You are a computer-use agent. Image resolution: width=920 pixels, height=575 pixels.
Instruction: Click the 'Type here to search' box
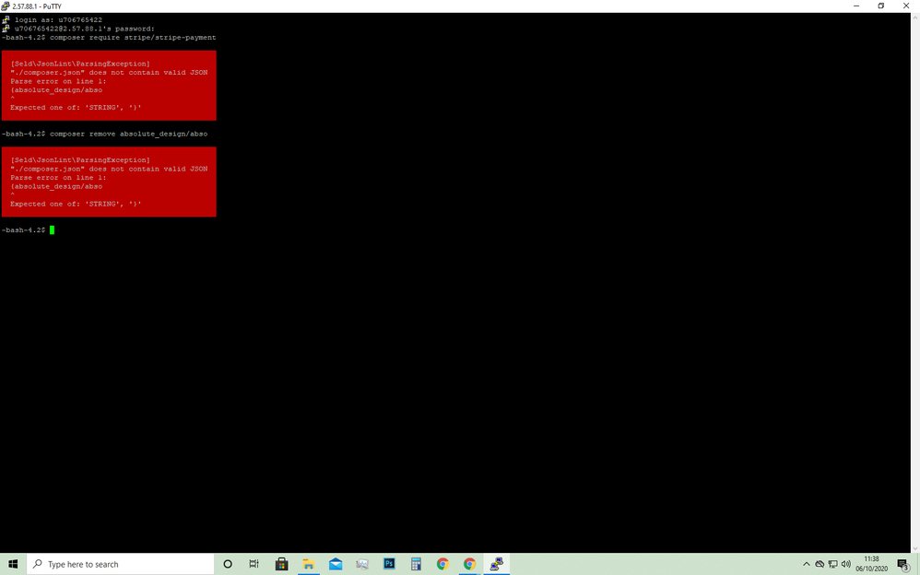pyautogui.click(x=120, y=564)
